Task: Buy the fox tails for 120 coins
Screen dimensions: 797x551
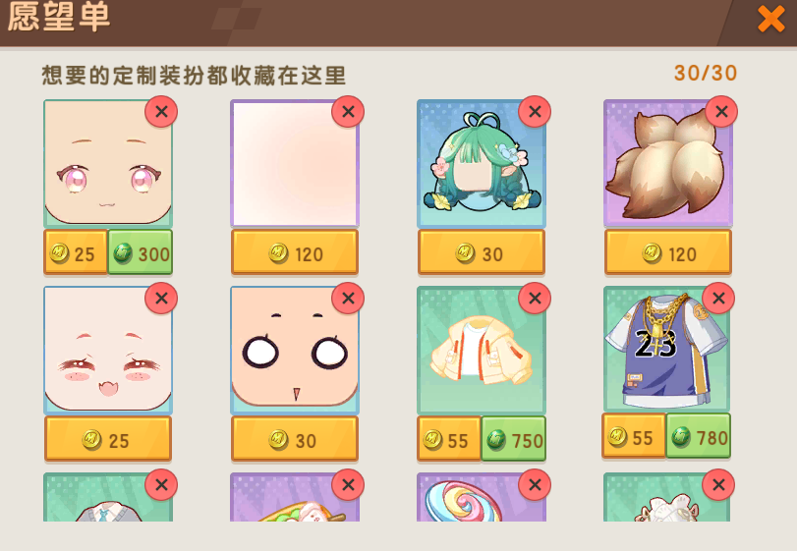Action: 668,252
